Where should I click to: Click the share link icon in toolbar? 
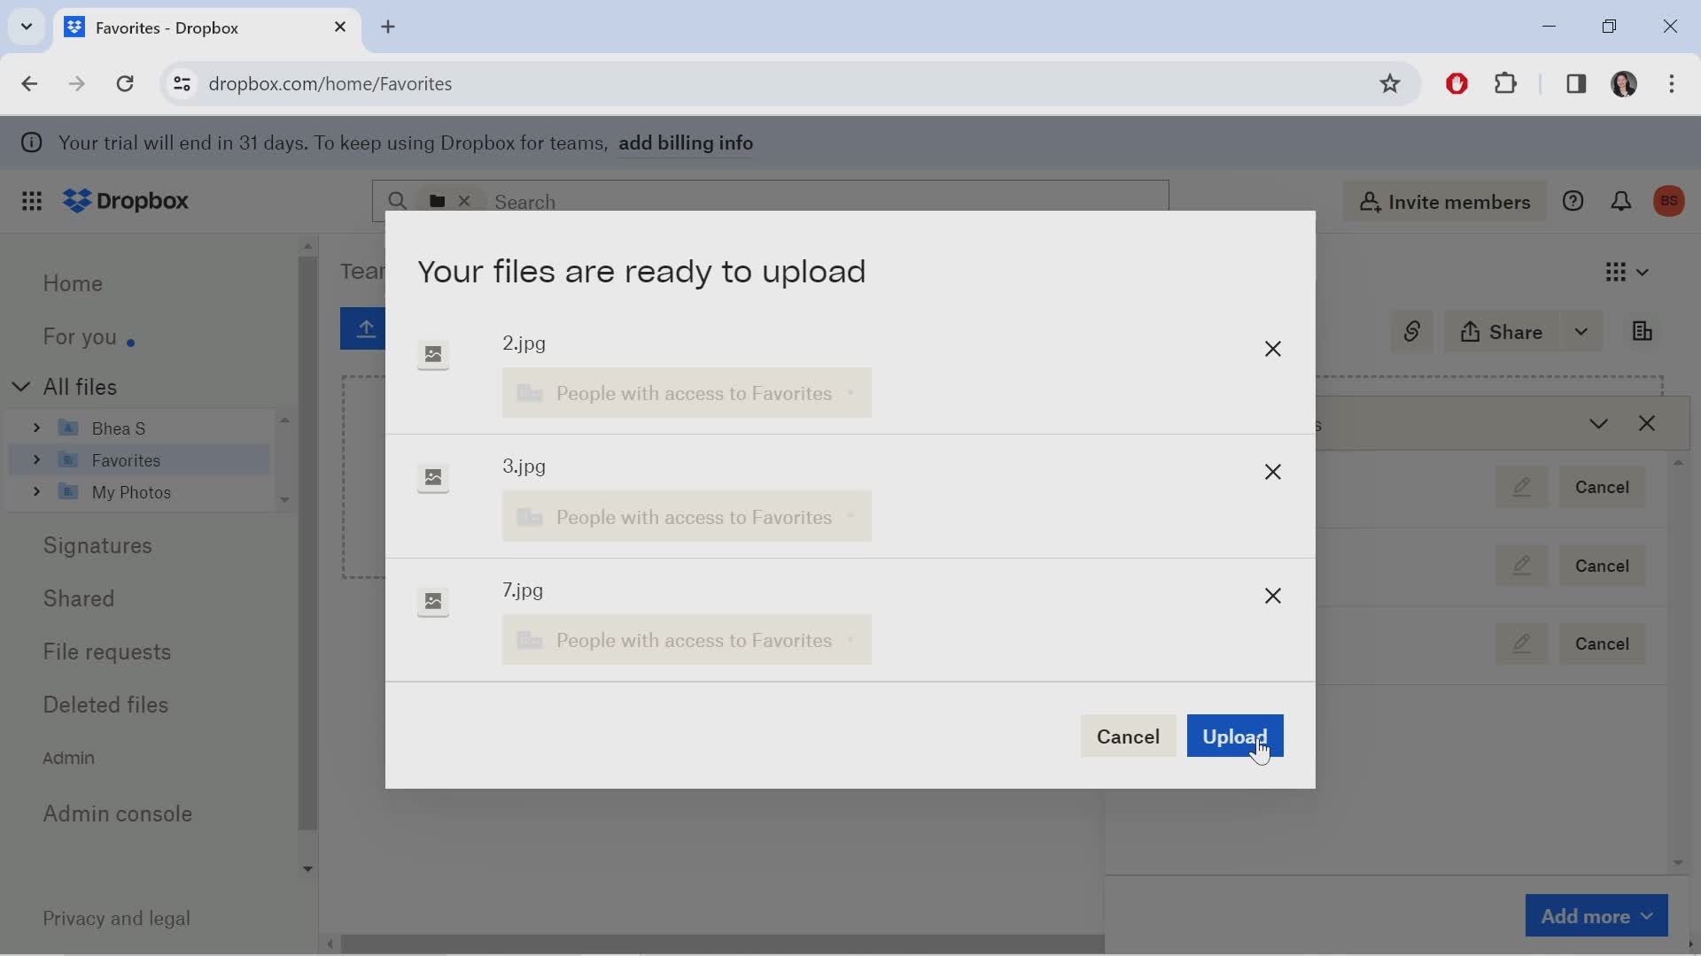point(1411,332)
